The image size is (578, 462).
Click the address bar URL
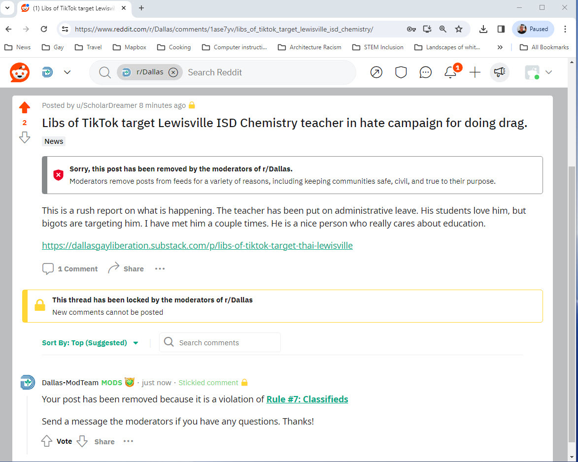click(x=224, y=29)
